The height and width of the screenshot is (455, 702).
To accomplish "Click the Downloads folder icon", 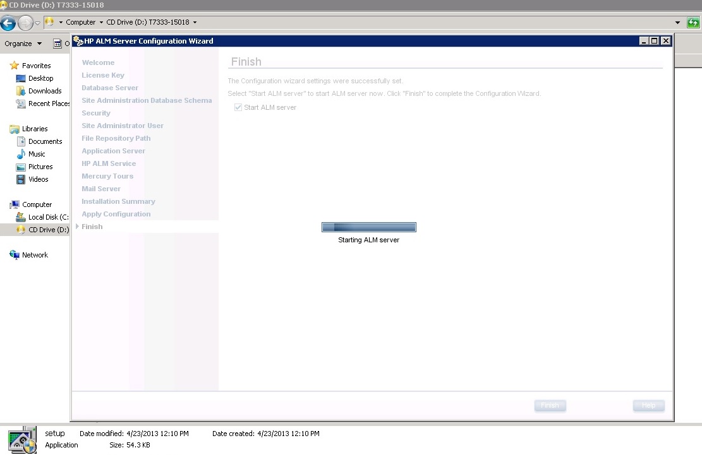I will click(x=21, y=91).
